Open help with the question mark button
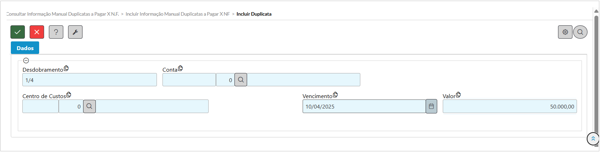 (56, 32)
